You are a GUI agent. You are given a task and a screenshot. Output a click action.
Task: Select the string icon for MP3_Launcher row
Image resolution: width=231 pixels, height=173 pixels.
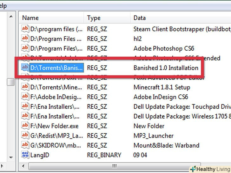point(25,136)
